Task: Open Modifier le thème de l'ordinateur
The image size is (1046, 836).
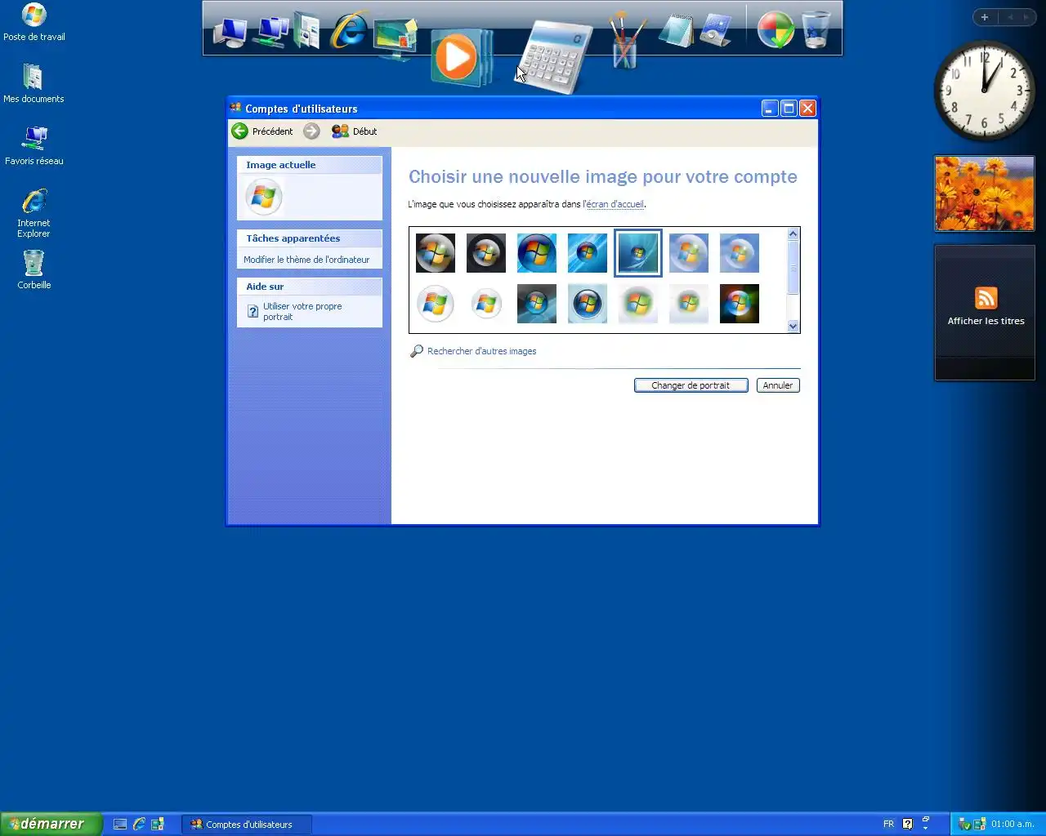Action: pos(306,260)
